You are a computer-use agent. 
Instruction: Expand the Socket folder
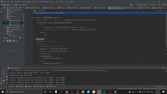pos(6,32)
